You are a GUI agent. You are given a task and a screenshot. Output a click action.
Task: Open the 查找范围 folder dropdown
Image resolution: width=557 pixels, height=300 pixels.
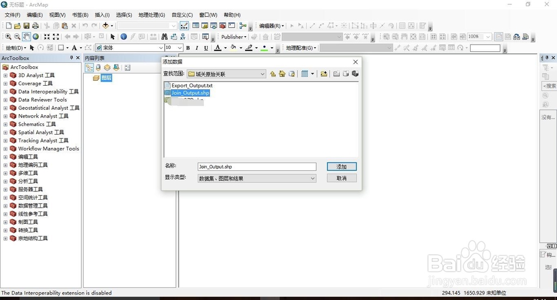click(262, 74)
